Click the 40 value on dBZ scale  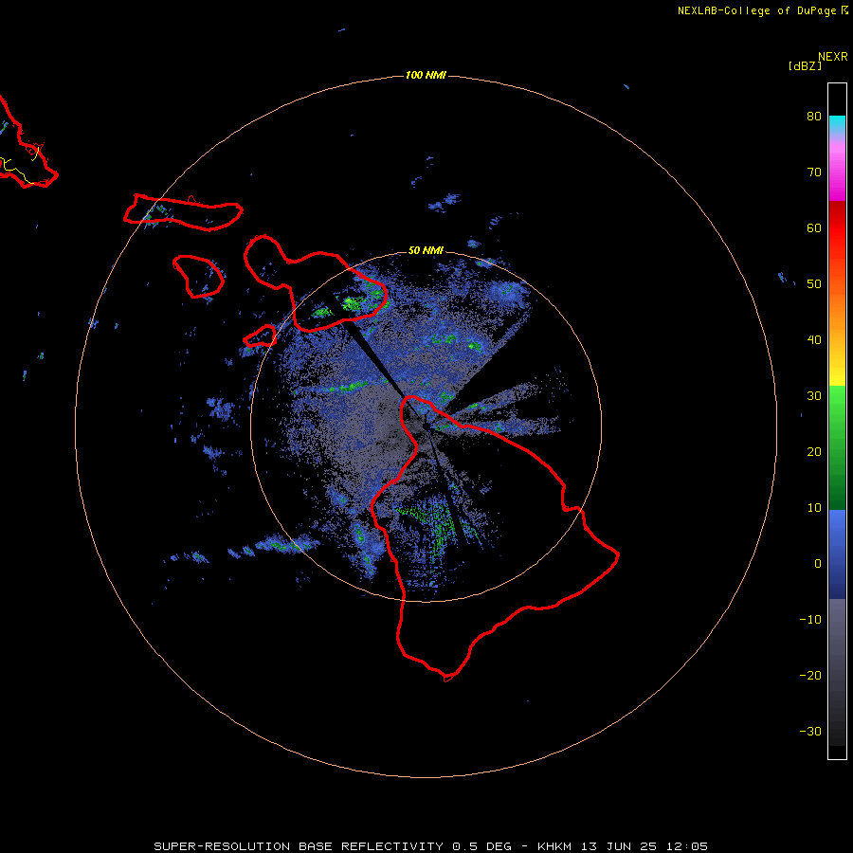[x=814, y=340]
